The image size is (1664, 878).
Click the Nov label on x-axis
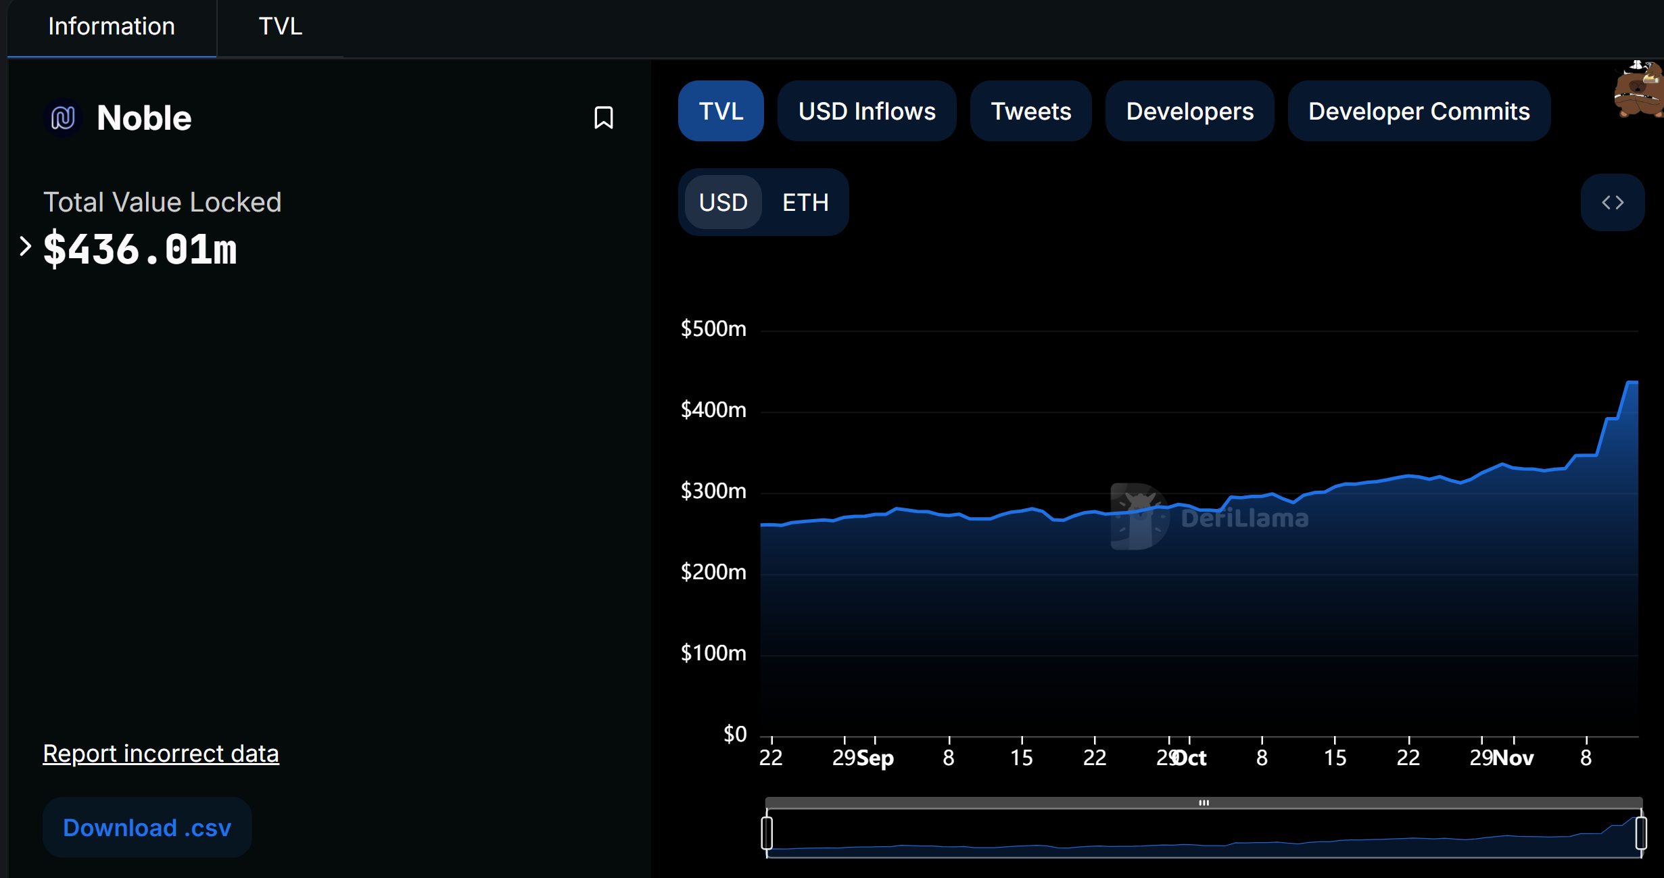pyautogui.click(x=1513, y=758)
